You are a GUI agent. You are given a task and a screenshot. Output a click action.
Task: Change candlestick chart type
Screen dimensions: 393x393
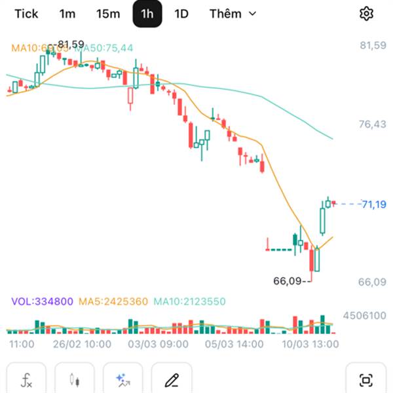click(x=75, y=379)
